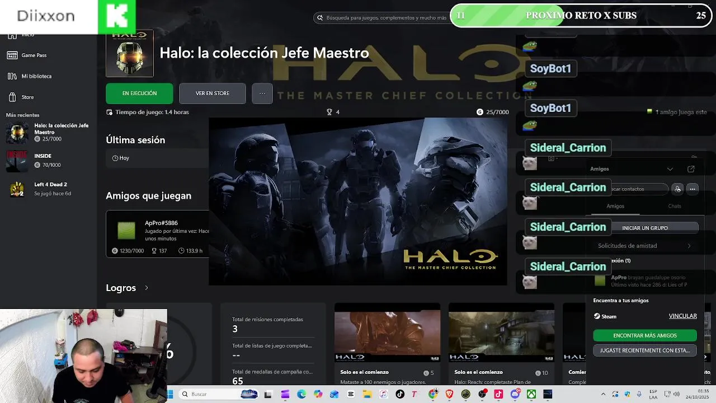716x403 pixels.
Task: Open the friends panel more options button
Action: pyautogui.click(x=693, y=189)
